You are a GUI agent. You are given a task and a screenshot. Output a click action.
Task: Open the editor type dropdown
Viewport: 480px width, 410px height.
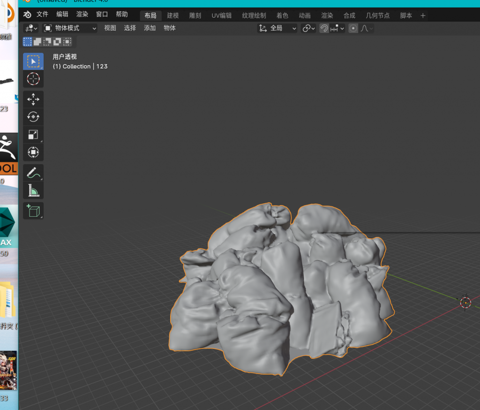(31, 29)
